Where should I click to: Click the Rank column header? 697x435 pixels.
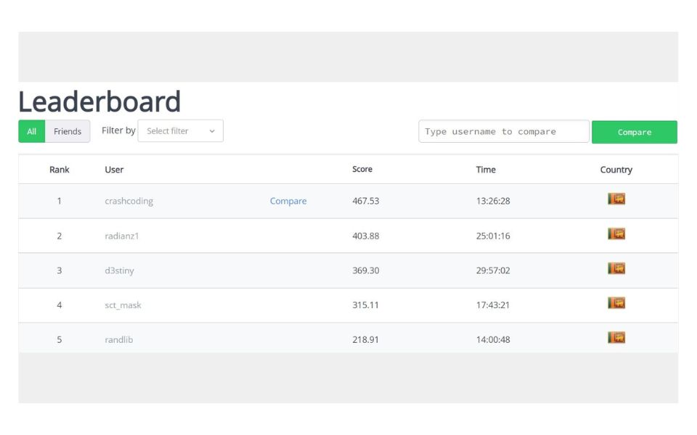tap(59, 169)
